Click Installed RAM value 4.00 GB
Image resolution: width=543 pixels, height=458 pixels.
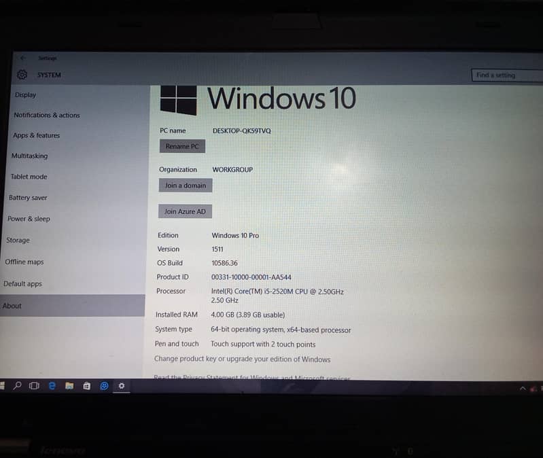pos(248,315)
